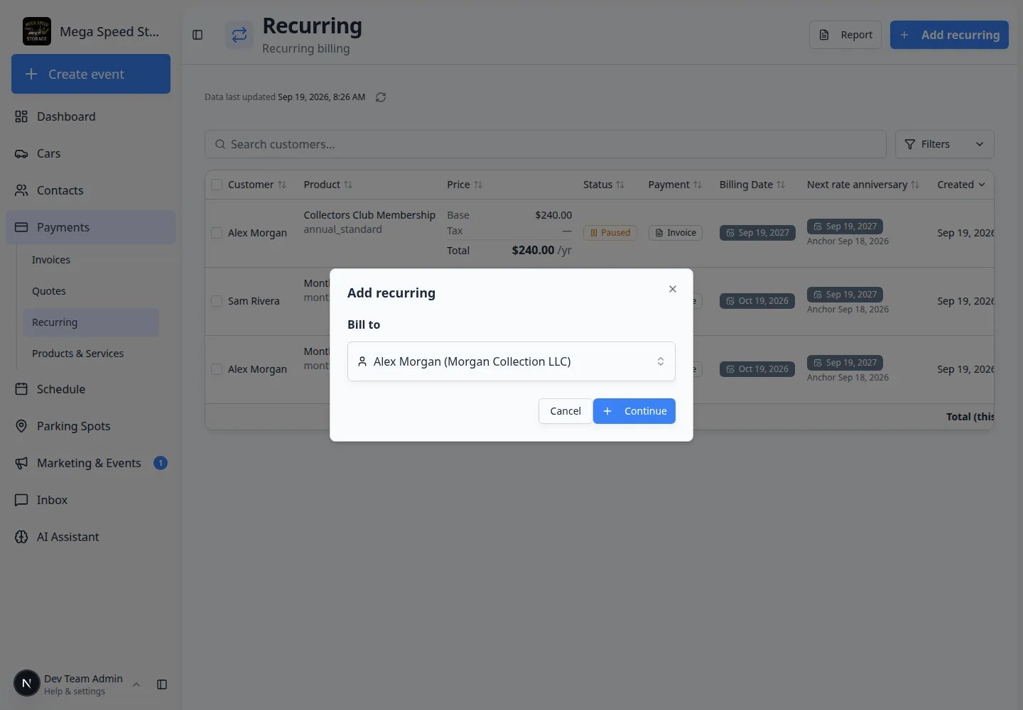Image resolution: width=1023 pixels, height=710 pixels.
Task: Click the Payments sidebar item
Action: [x=91, y=227]
